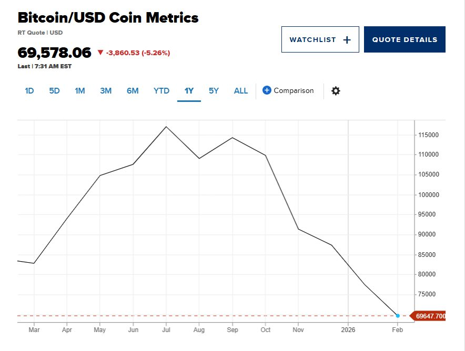465x351 pixels.
Task: Switch to the 1D time range
Action: coord(29,90)
